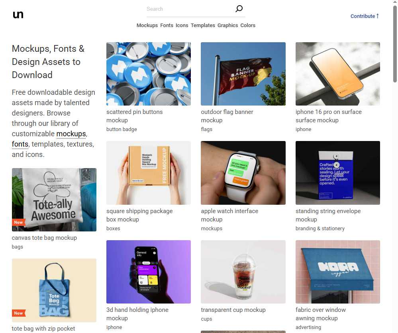Select the Graphics nav link
The image size is (398, 333).
point(227,25)
